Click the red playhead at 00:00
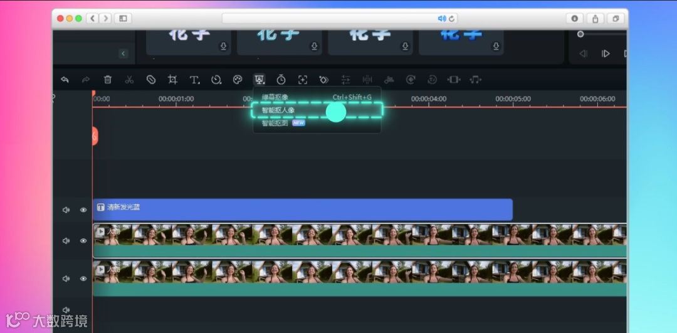This screenshot has height=333, width=677. (x=93, y=93)
